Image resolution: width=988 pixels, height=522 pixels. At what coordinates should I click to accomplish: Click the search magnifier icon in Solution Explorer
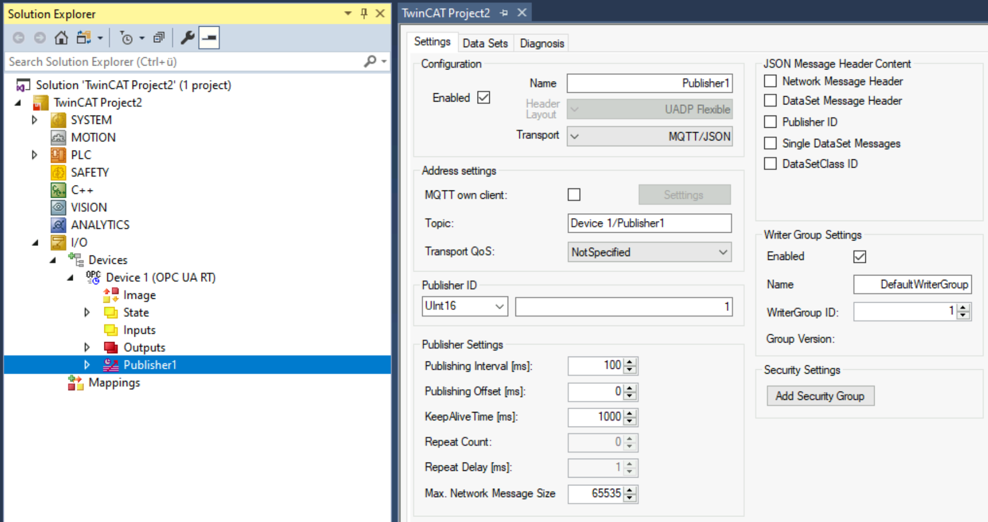point(370,61)
